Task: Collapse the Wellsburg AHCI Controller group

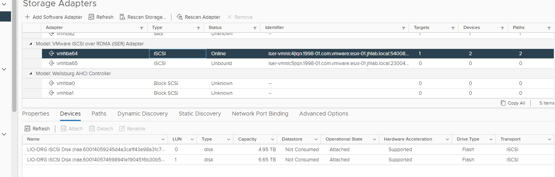Action: [x=31, y=74]
